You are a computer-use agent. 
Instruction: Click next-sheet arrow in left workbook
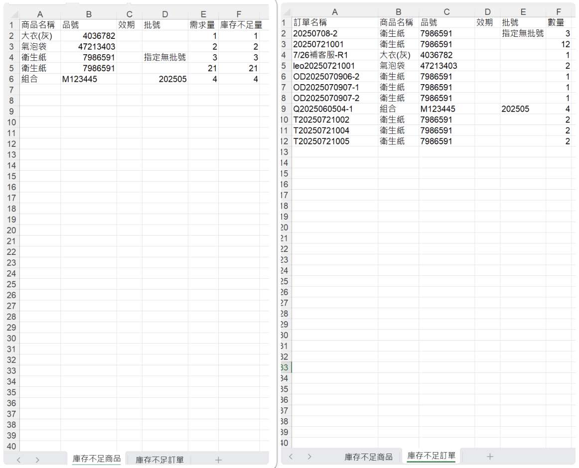[x=37, y=460]
